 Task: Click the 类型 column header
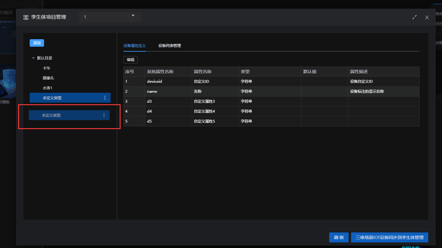[x=270, y=72]
